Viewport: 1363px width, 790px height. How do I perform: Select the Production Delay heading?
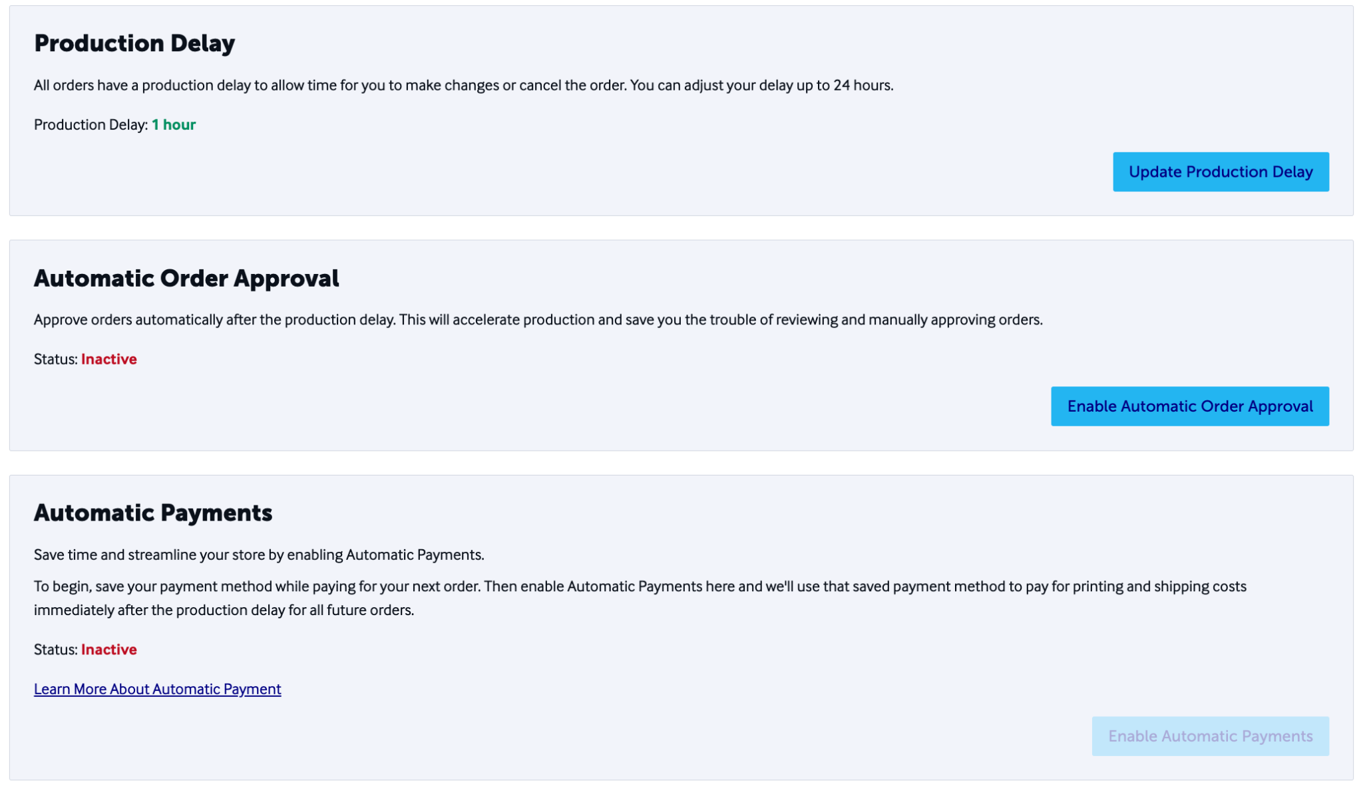(x=134, y=43)
